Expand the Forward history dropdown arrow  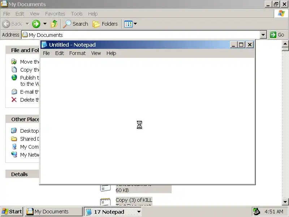(45, 24)
